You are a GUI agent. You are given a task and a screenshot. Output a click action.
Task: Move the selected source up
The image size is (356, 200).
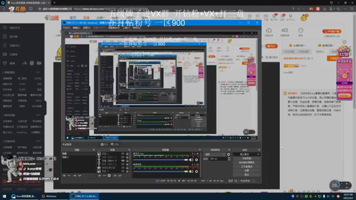pyautogui.click(x=115, y=176)
